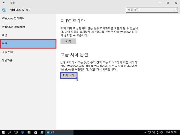
Task: Open the network tray icon
Action: [x=149, y=133]
